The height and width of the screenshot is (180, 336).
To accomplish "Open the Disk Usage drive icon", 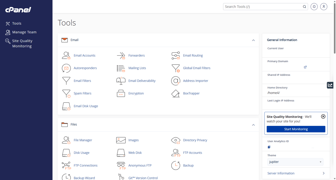I will [66, 153].
